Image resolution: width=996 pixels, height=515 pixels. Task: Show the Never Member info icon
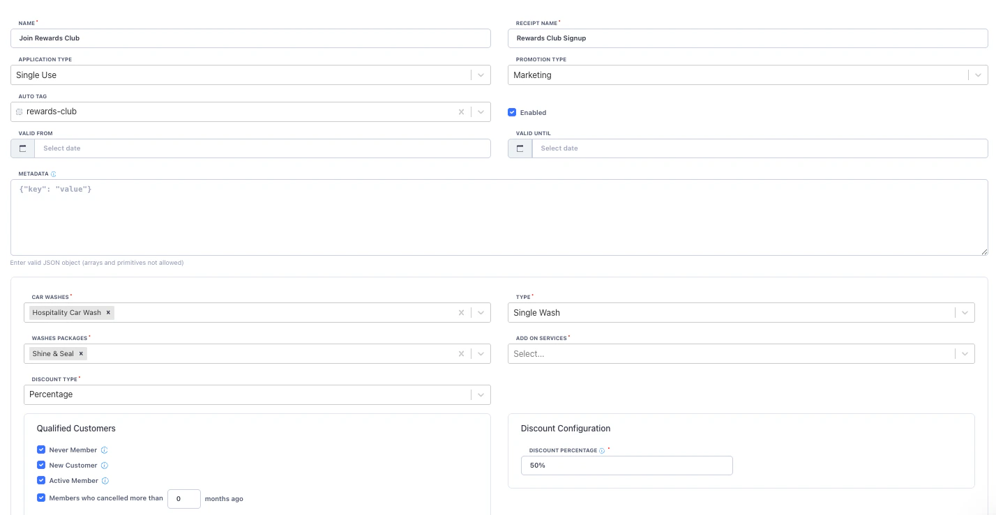[x=104, y=450]
